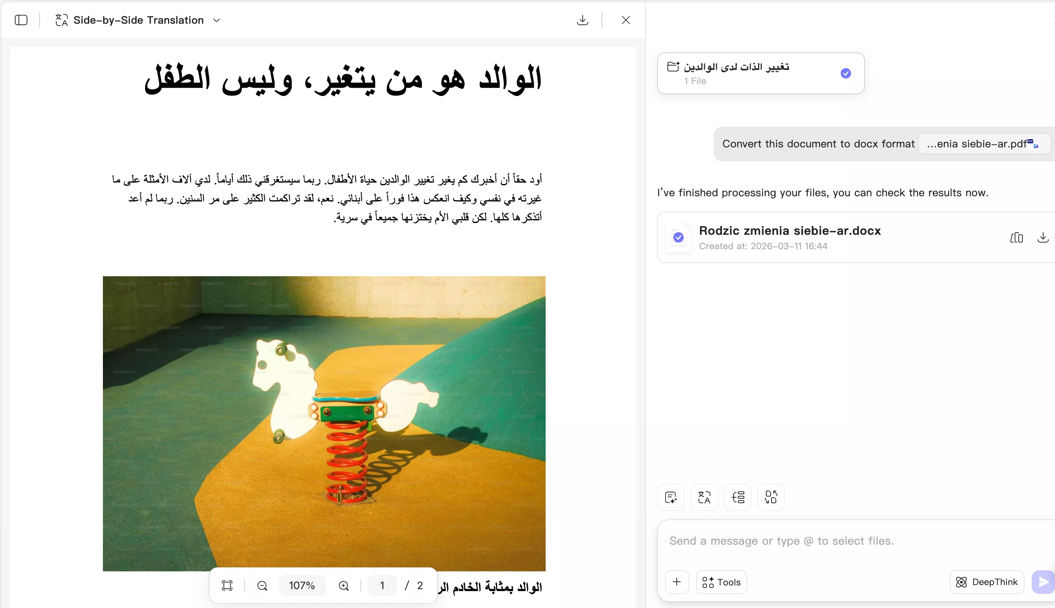Open the enia siebie-ar.pdf attachment chip
Image resolution: width=1055 pixels, height=608 pixels.
click(x=983, y=144)
